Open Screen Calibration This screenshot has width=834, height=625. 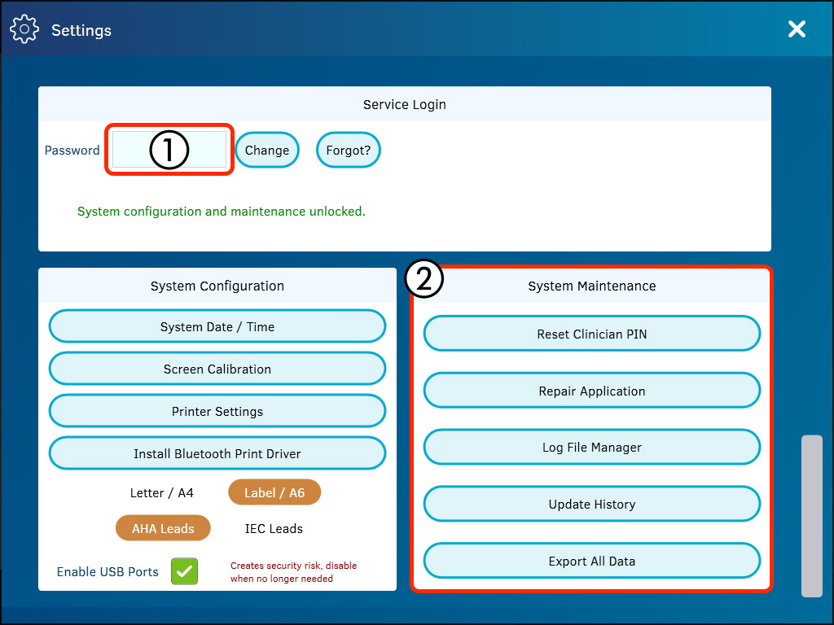(x=217, y=369)
